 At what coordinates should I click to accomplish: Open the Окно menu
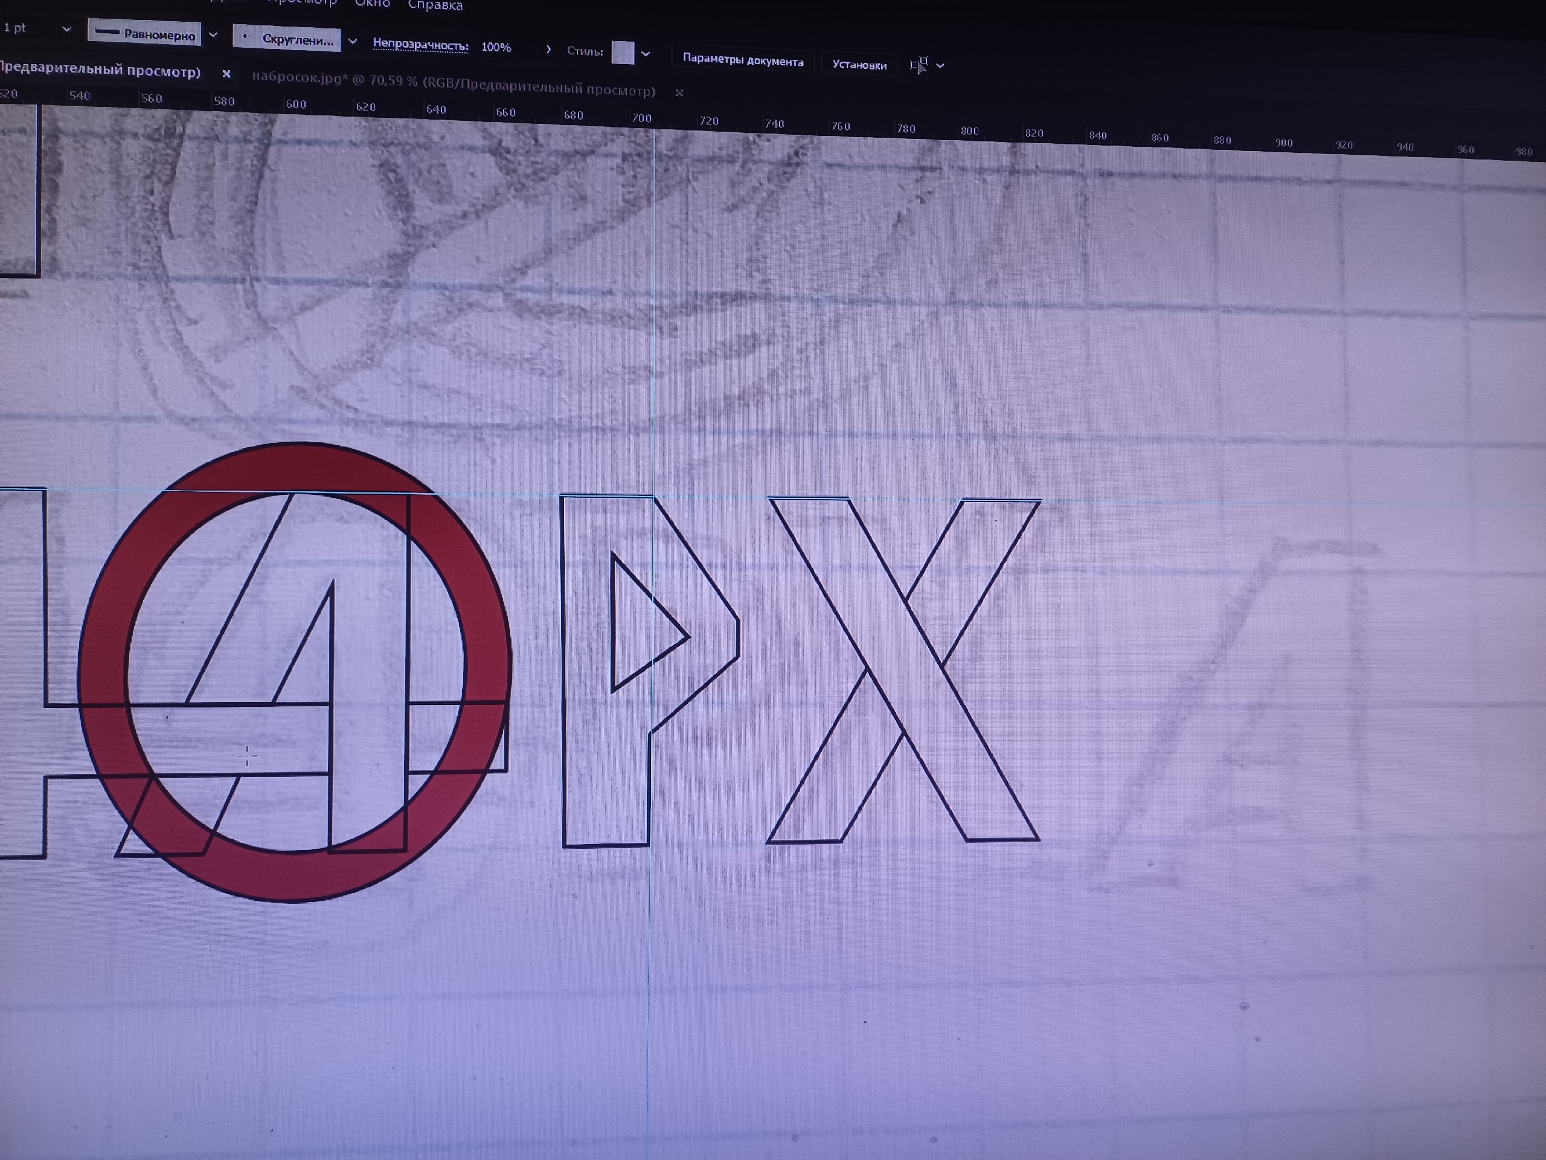(x=372, y=4)
